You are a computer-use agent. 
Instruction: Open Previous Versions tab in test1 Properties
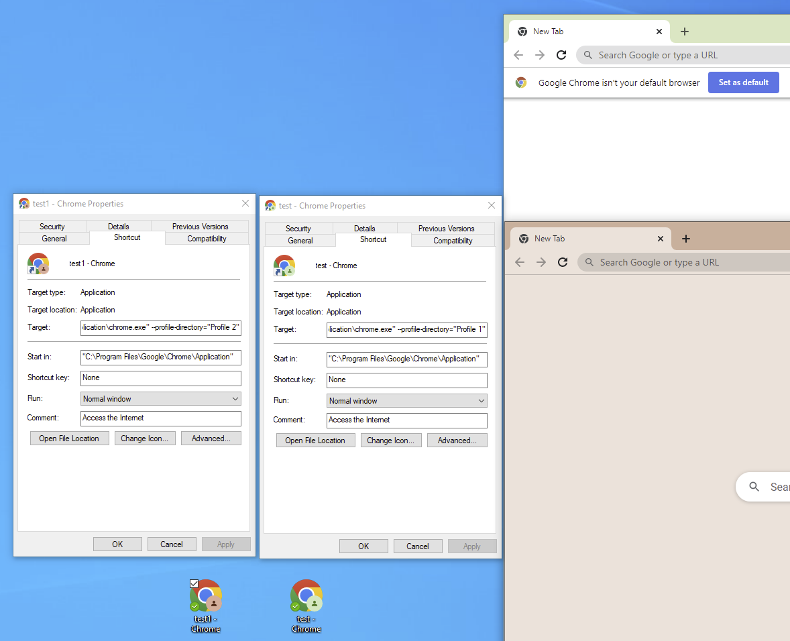(x=200, y=227)
